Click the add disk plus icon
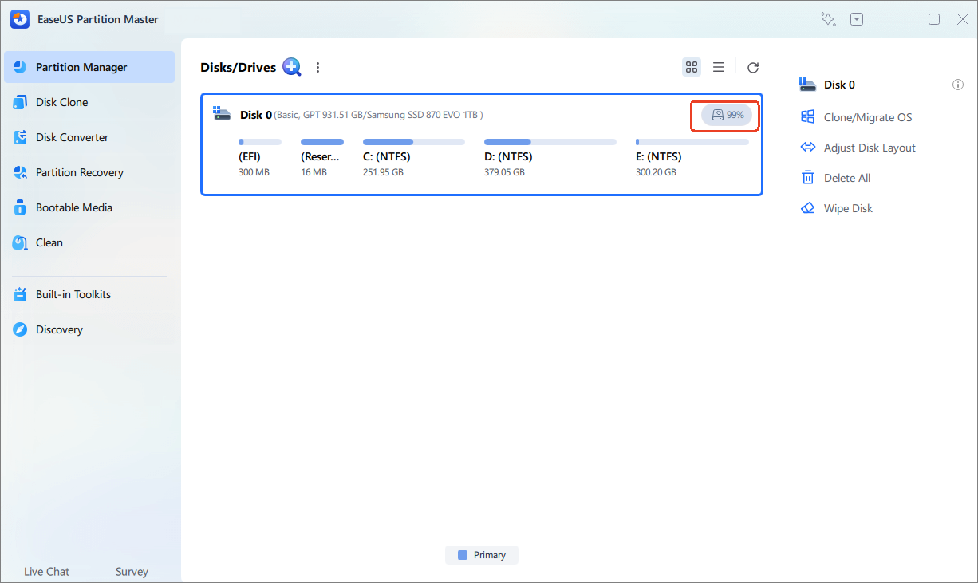Image resolution: width=978 pixels, height=583 pixels. [x=292, y=67]
